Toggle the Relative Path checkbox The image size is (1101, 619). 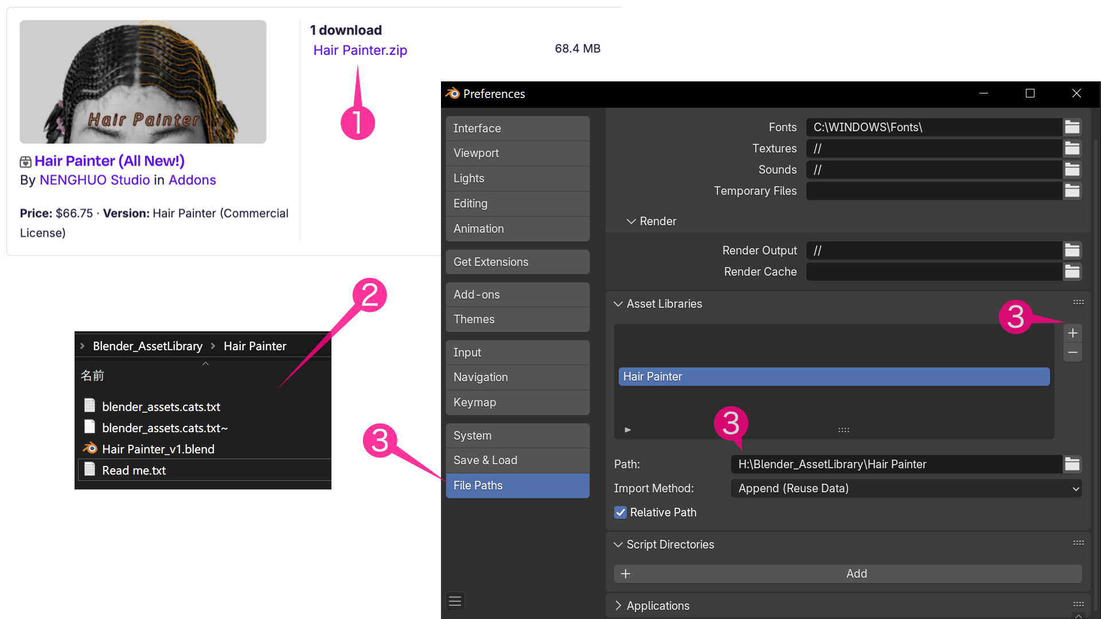(x=620, y=512)
